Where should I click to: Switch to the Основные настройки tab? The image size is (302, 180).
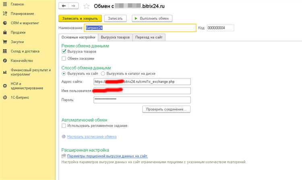pyautogui.click(x=79, y=37)
